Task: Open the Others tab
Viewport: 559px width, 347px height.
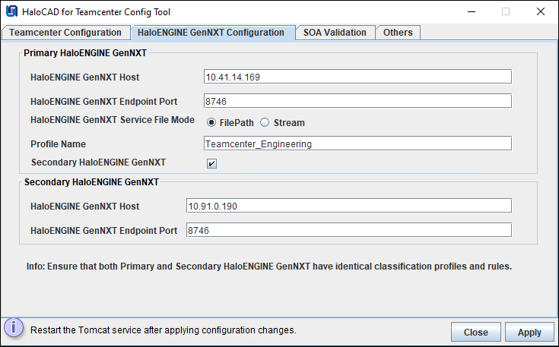Action: [399, 33]
